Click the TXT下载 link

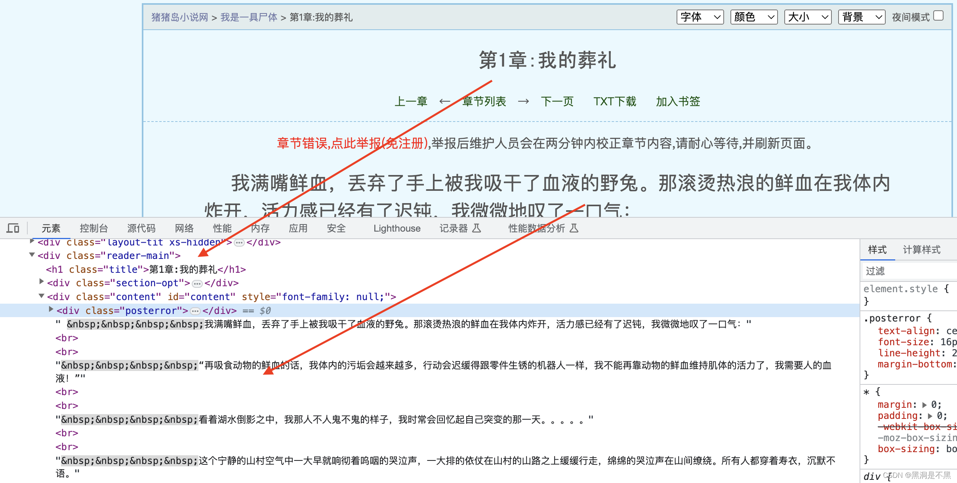pyautogui.click(x=615, y=102)
